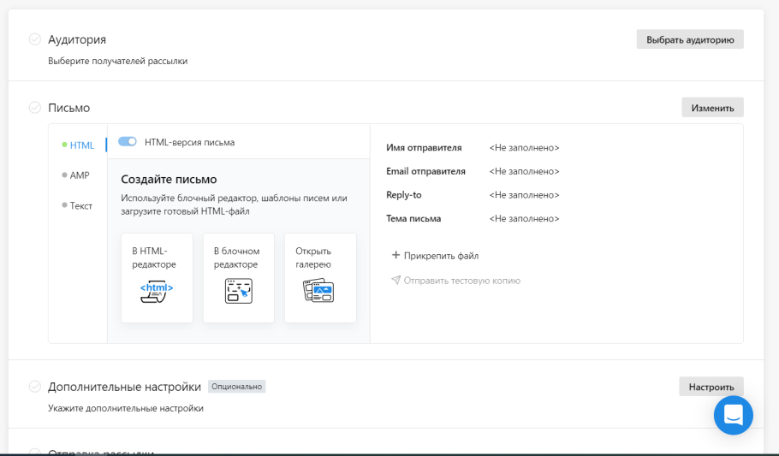Click the Письмо step checkmark icon
The height and width of the screenshot is (456, 779).
pyautogui.click(x=35, y=108)
